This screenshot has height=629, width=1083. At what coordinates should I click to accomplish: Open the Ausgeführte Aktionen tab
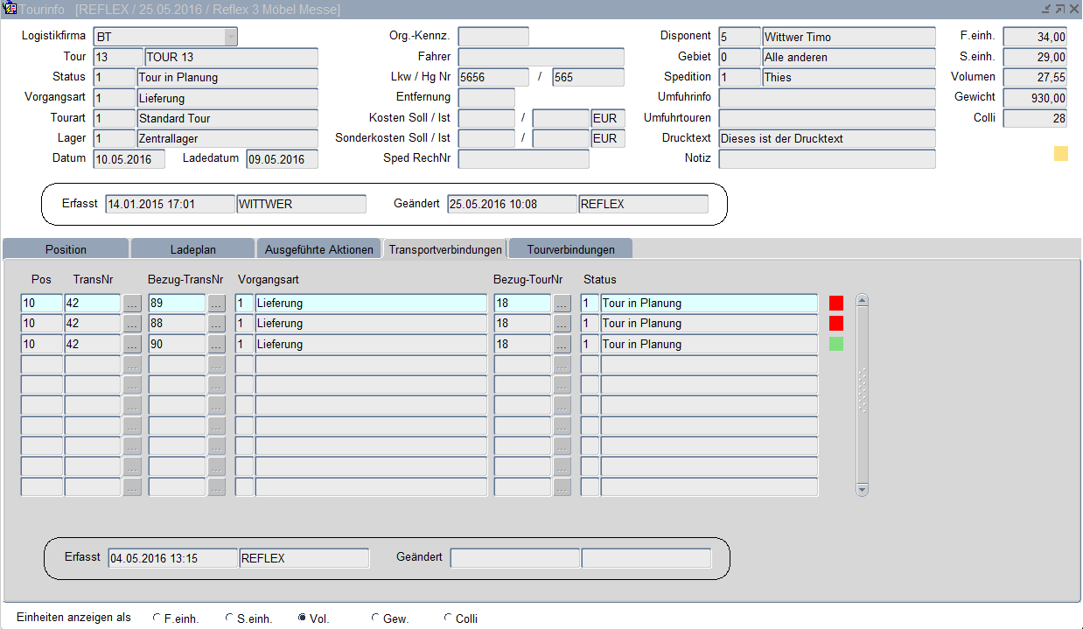318,249
